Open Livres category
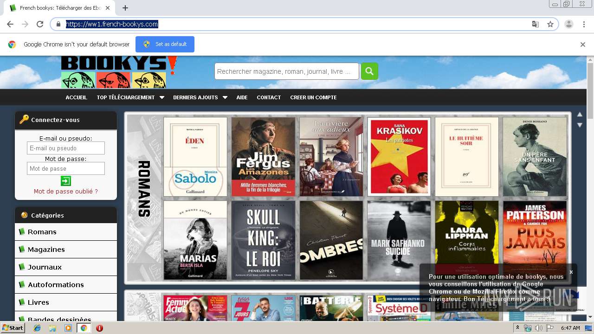594x334 pixels. click(66, 302)
